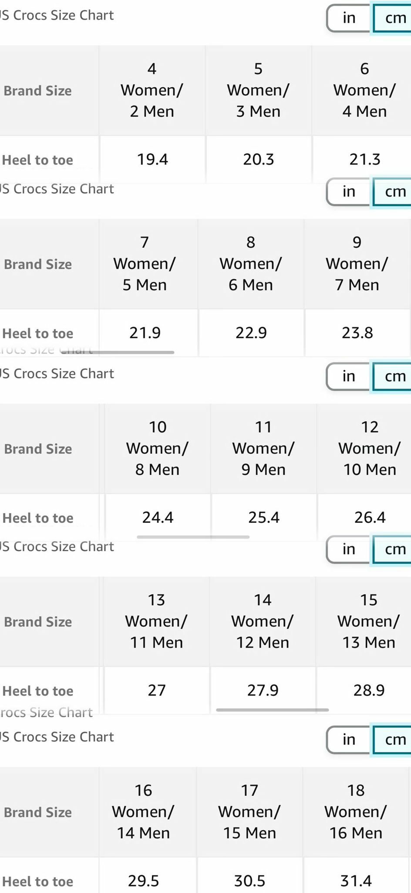Select the 8 Women/6 Men size header
The height and width of the screenshot is (893, 411).
coord(251,263)
